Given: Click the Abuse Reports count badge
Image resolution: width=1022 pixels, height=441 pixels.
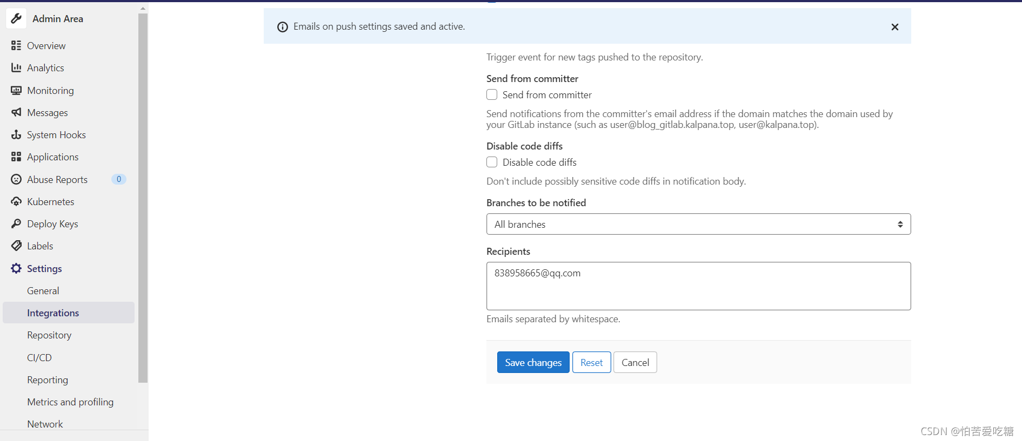Looking at the screenshot, I should coord(119,179).
